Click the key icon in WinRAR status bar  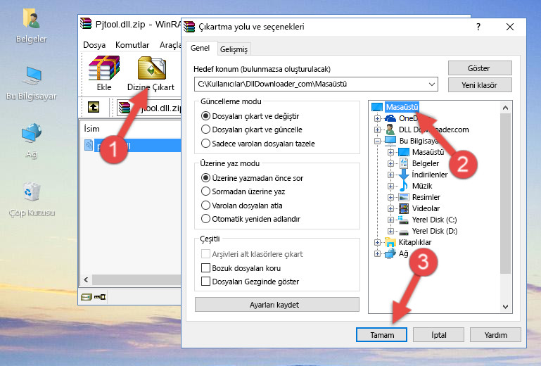coord(100,296)
